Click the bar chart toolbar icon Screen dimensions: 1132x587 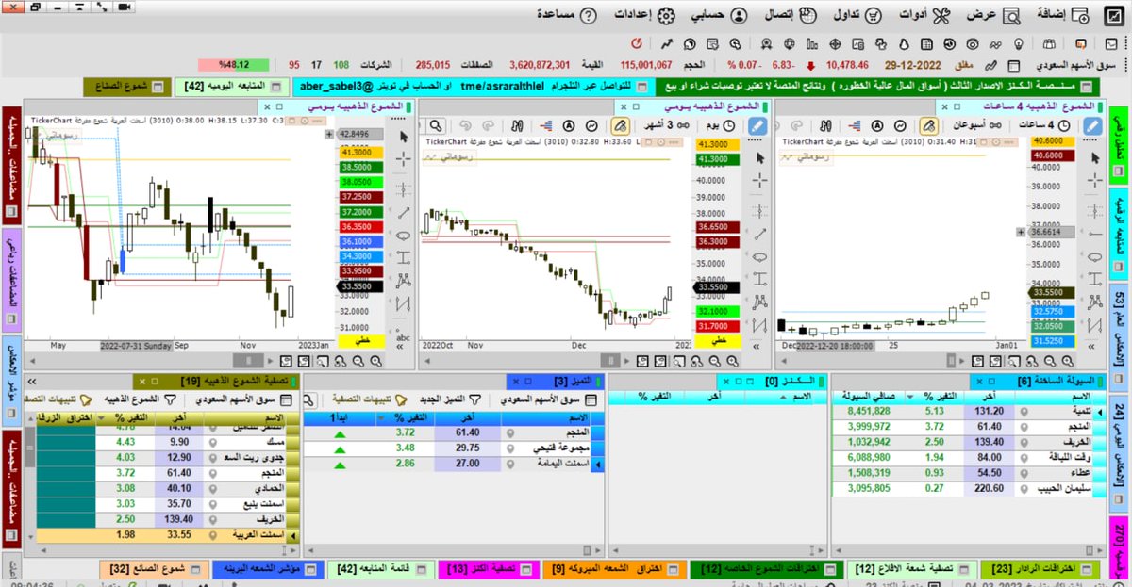[x=811, y=43]
